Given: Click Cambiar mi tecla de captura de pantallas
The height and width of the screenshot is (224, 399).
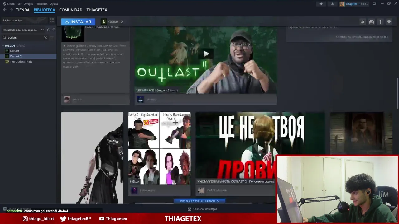Looking at the screenshot, I should [362, 37].
